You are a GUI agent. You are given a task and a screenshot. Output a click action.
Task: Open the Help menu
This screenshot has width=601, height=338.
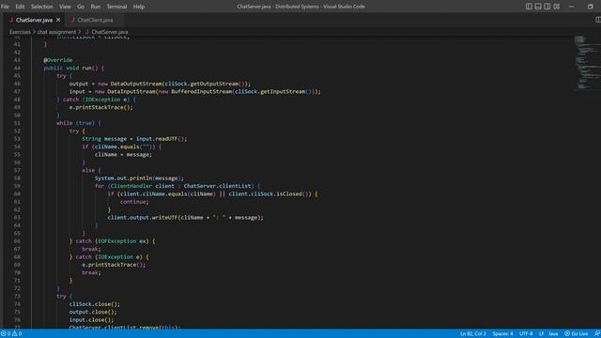(139, 7)
